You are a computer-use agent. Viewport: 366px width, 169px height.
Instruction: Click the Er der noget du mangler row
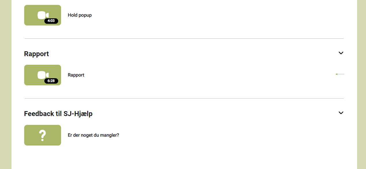point(184,135)
